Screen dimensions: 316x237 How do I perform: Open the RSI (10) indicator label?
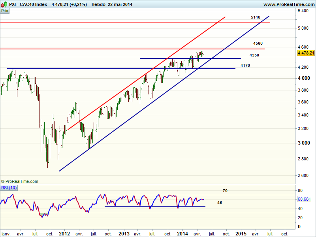click(x=8, y=188)
